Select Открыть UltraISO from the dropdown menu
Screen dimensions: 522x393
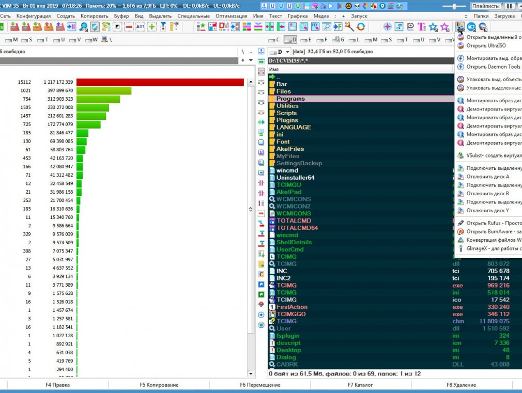[488, 45]
